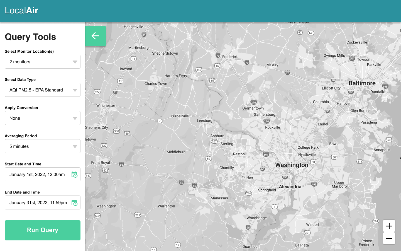This screenshot has height=251, width=401.
Task: Select the Quantico map label
Action: coord(250,247)
